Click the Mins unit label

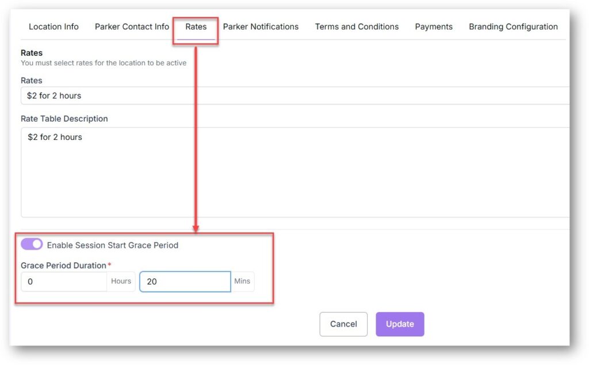point(242,281)
